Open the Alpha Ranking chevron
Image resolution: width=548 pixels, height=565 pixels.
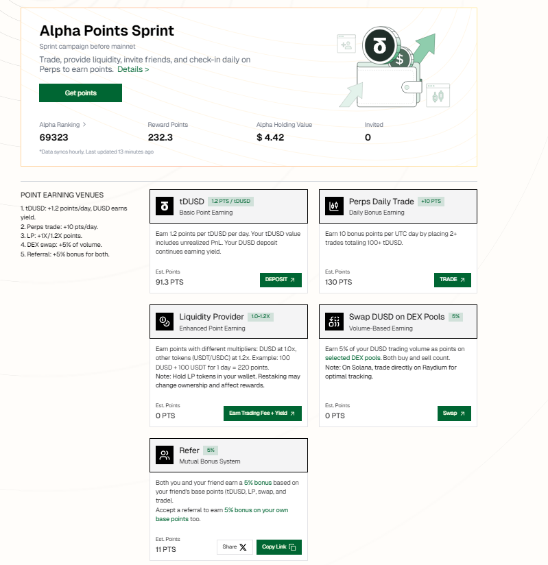point(84,125)
